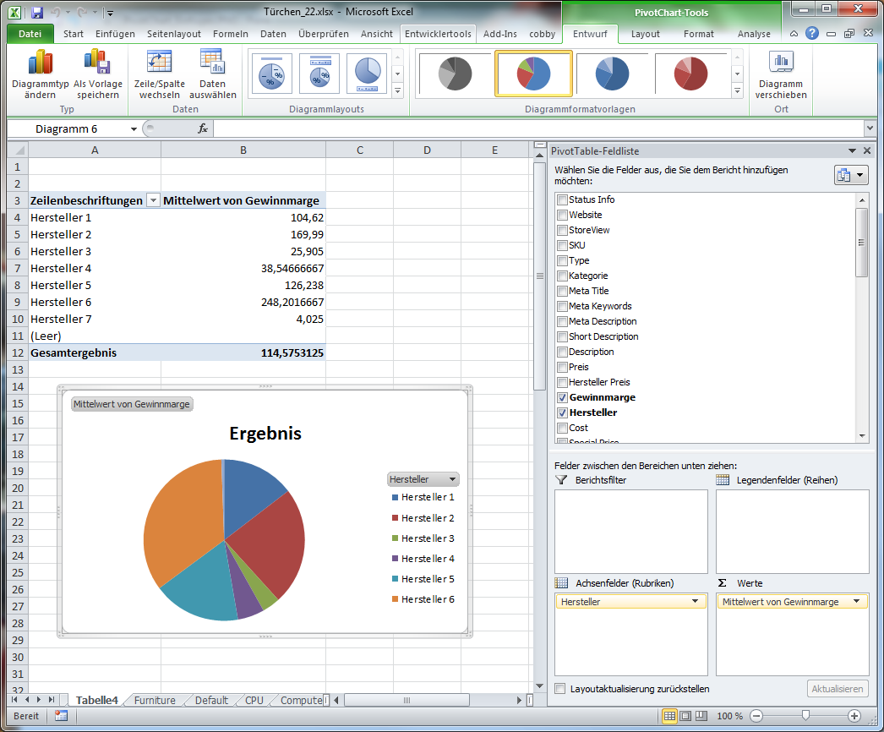Go to first sheet tab navigation arrow
The image size is (884, 732).
[14, 700]
